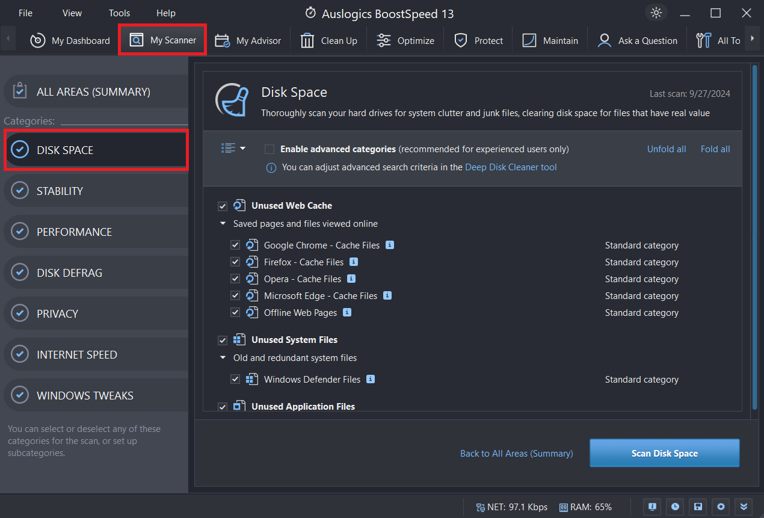764x518 pixels.
Task: Open the View menu
Action: [x=72, y=13]
